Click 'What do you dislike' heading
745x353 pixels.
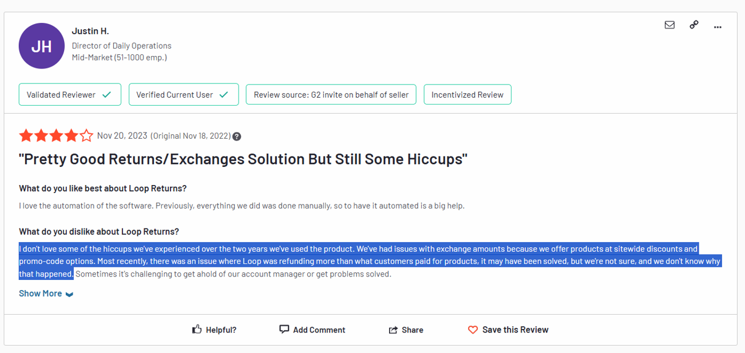(x=99, y=232)
